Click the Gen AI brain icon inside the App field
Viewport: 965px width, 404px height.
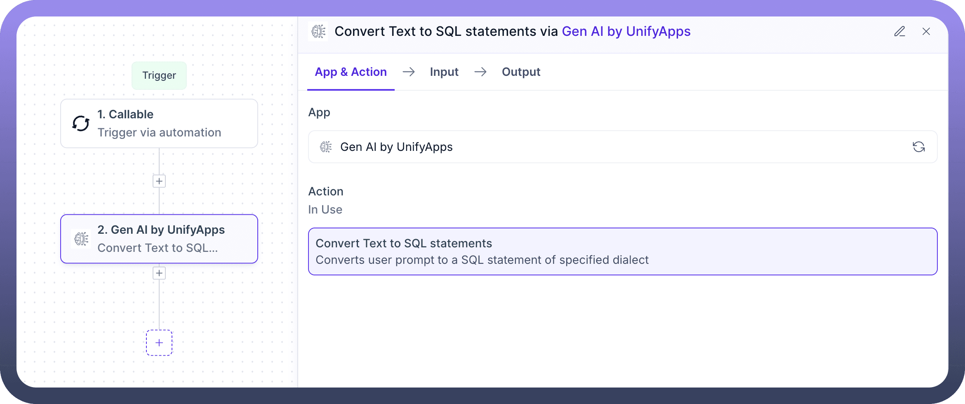pos(326,147)
